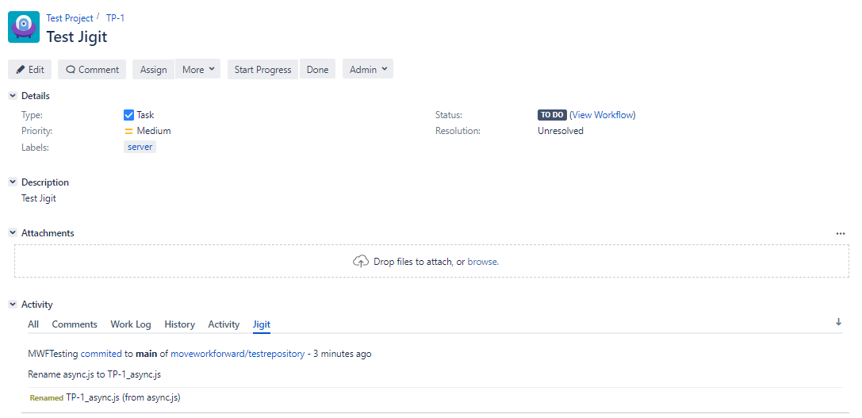Image resolution: width=862 pixels, height=418 pixels.
Task: Collapse the Description section
Action: point(13,182)
